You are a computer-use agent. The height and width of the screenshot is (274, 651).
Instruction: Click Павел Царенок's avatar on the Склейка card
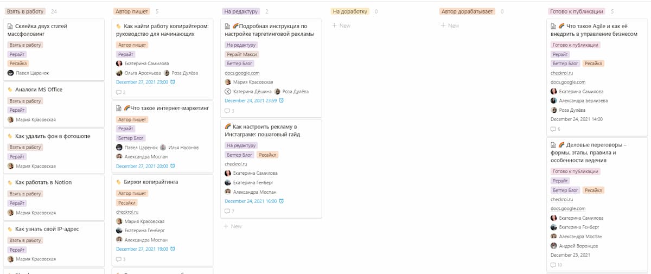(x=11, y=73)
